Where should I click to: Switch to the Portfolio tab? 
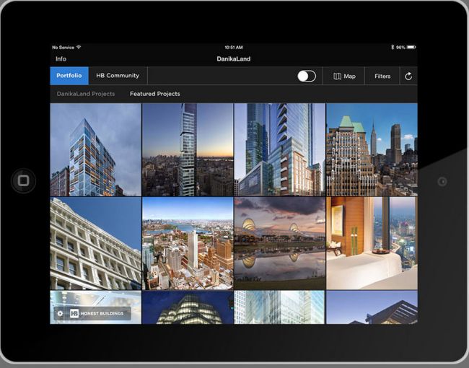coord(69,76)
